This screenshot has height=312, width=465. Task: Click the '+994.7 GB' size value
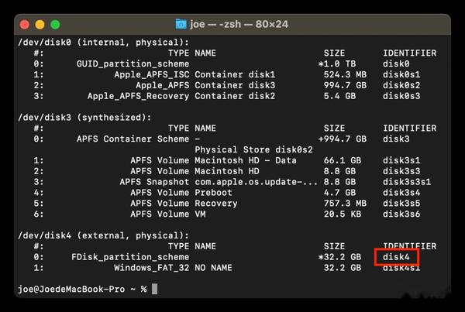[343, 139]
